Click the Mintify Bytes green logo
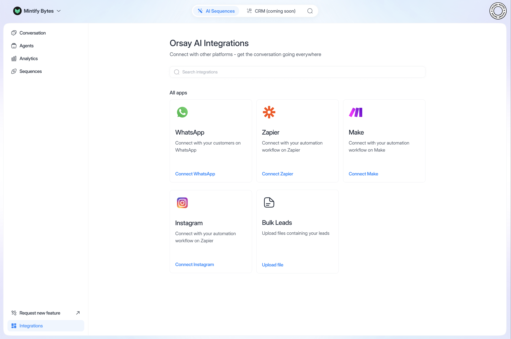Image resolution: width=511 pixels, height=339 pixels. pyautogui.click(x=17, y=11)
